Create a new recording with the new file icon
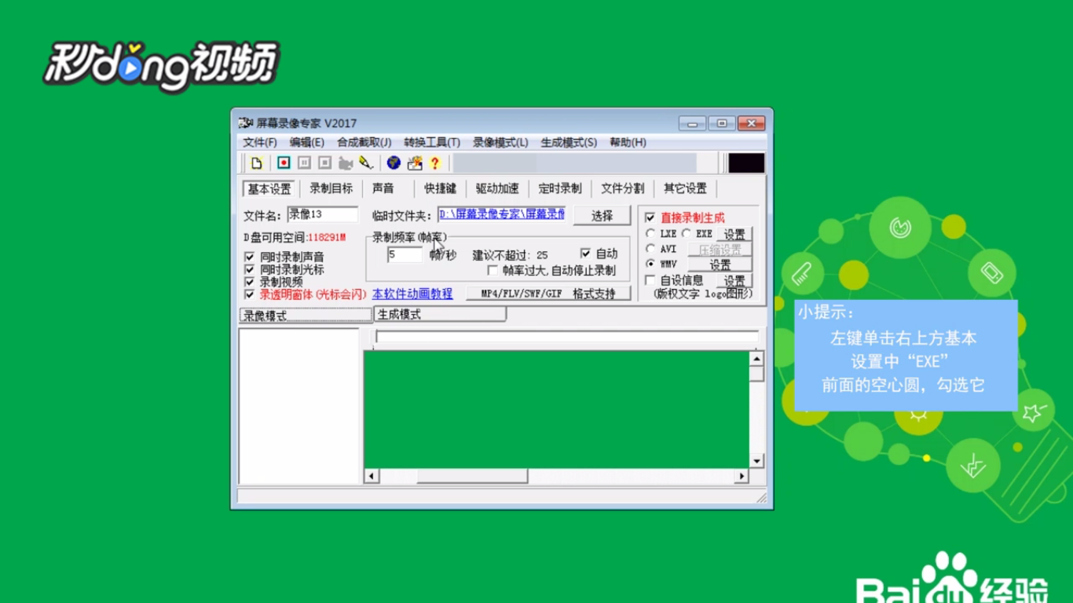The width and height of the screenshot is (1073, 603). [x=258, y=163]
